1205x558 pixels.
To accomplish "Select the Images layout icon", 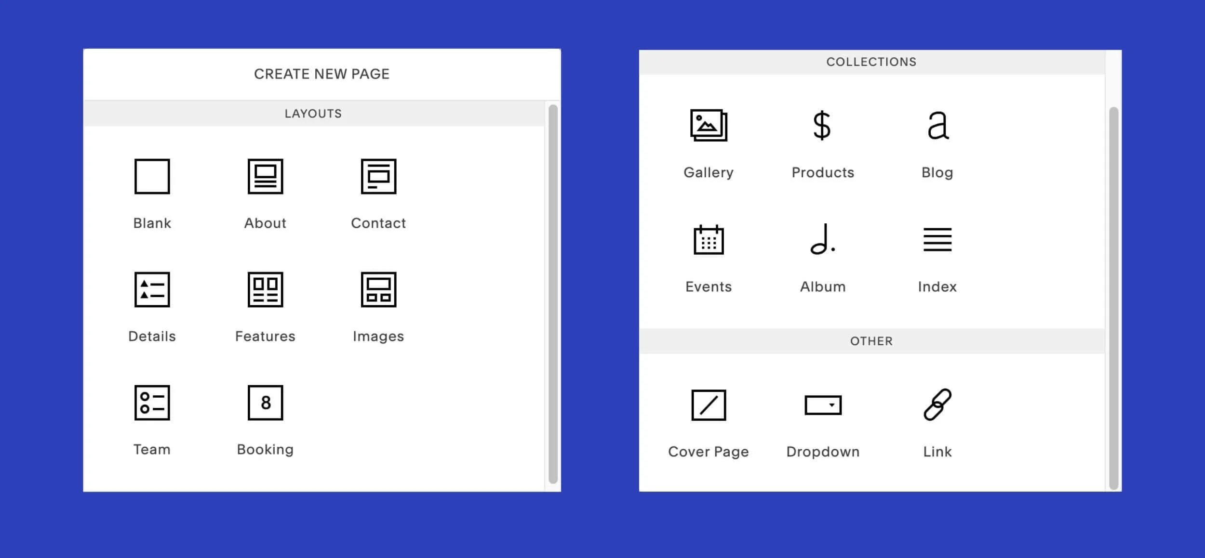I will pos(378,289).
